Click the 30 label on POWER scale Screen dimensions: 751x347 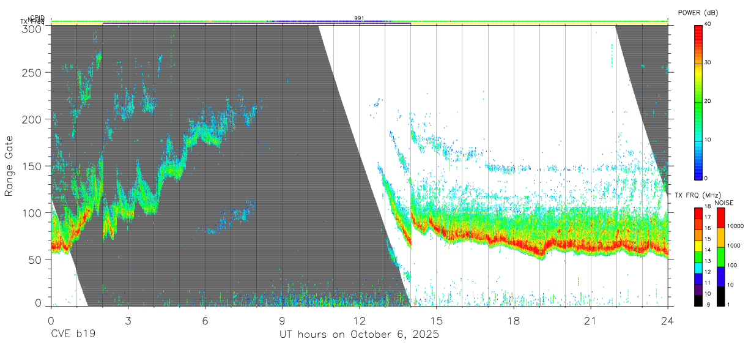tap(709, 63)
